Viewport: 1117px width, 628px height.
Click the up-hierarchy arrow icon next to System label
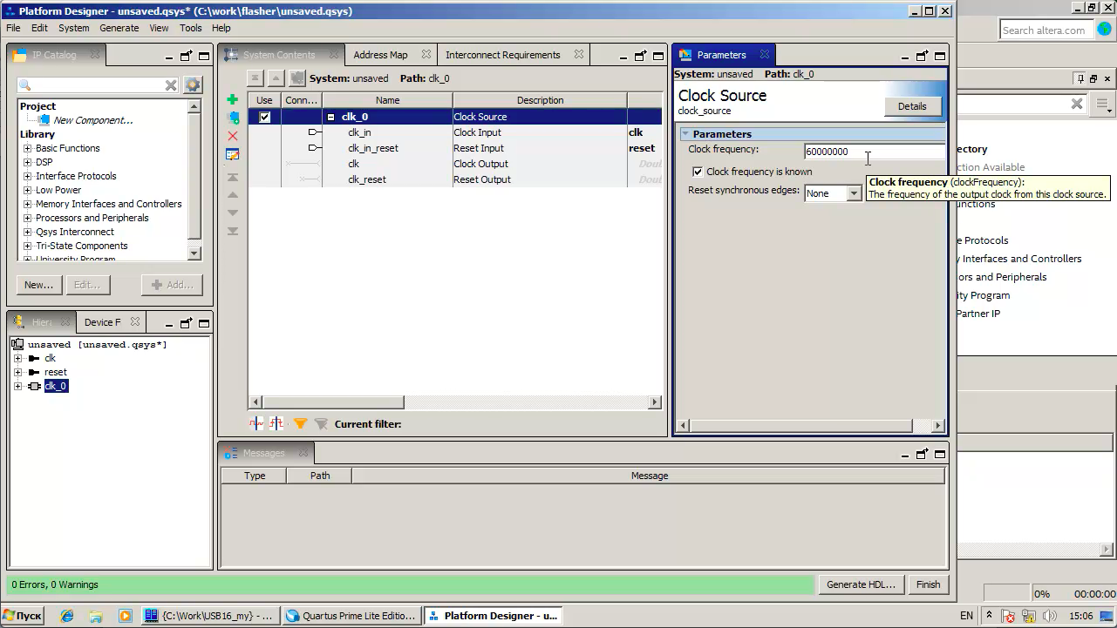(x=276, y=78)
